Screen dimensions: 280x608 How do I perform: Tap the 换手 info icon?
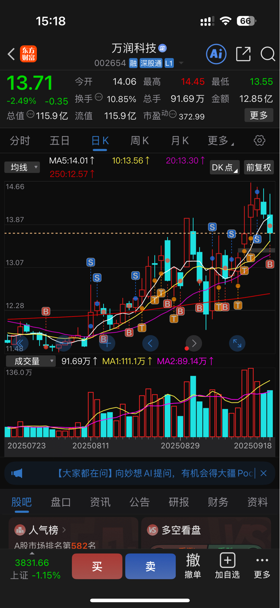pos(99,97)
